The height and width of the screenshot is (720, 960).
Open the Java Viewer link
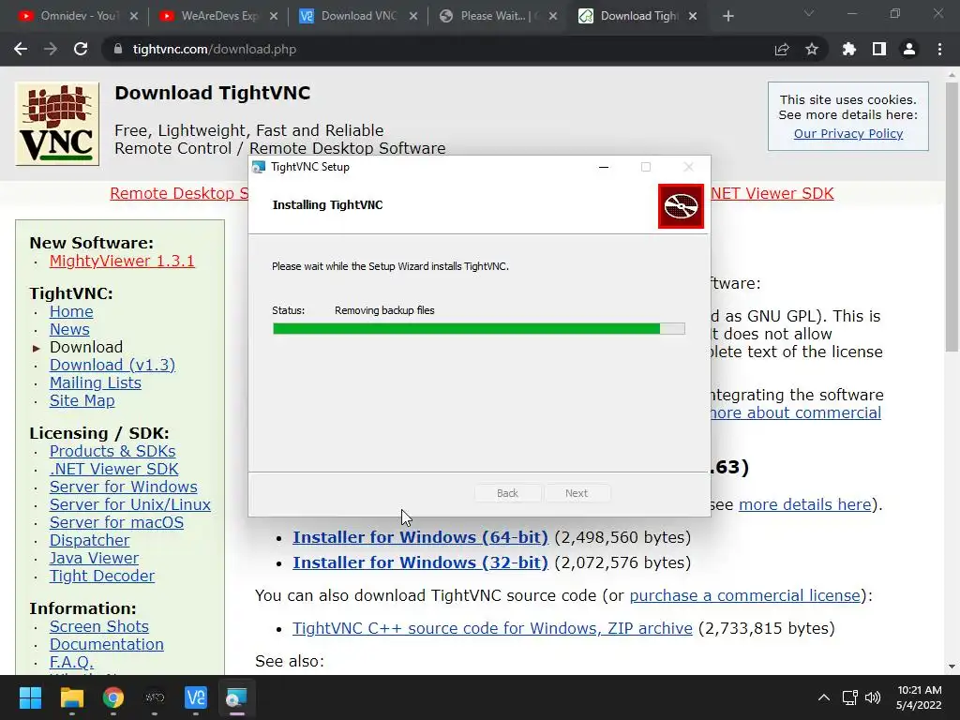pyautogui.click(x=94, y=558)
